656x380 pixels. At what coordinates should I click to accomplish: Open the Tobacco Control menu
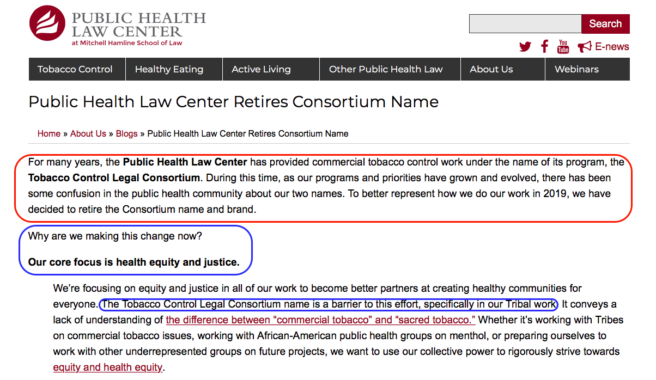pyautogui.click(x=75, y=69)
